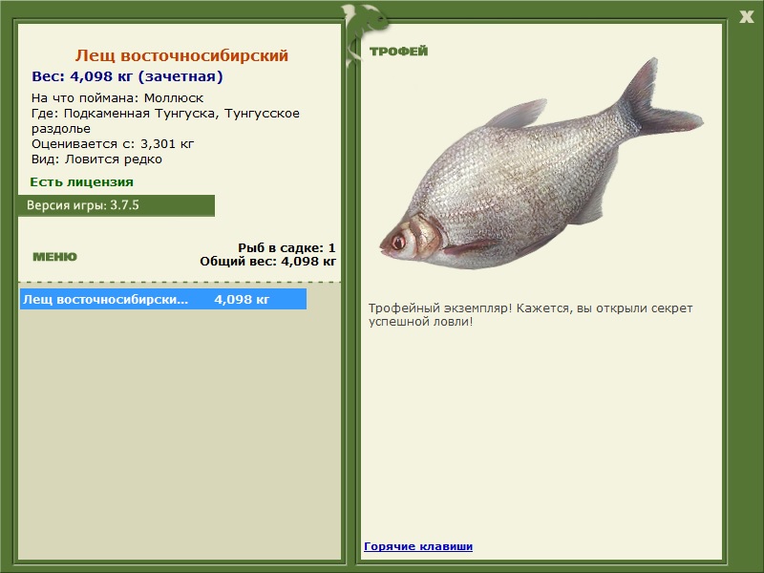This screenshot has width=764, height=573.
Task: Click the Версия игры: 3.7.5 bar
Action: pos(117,205)
